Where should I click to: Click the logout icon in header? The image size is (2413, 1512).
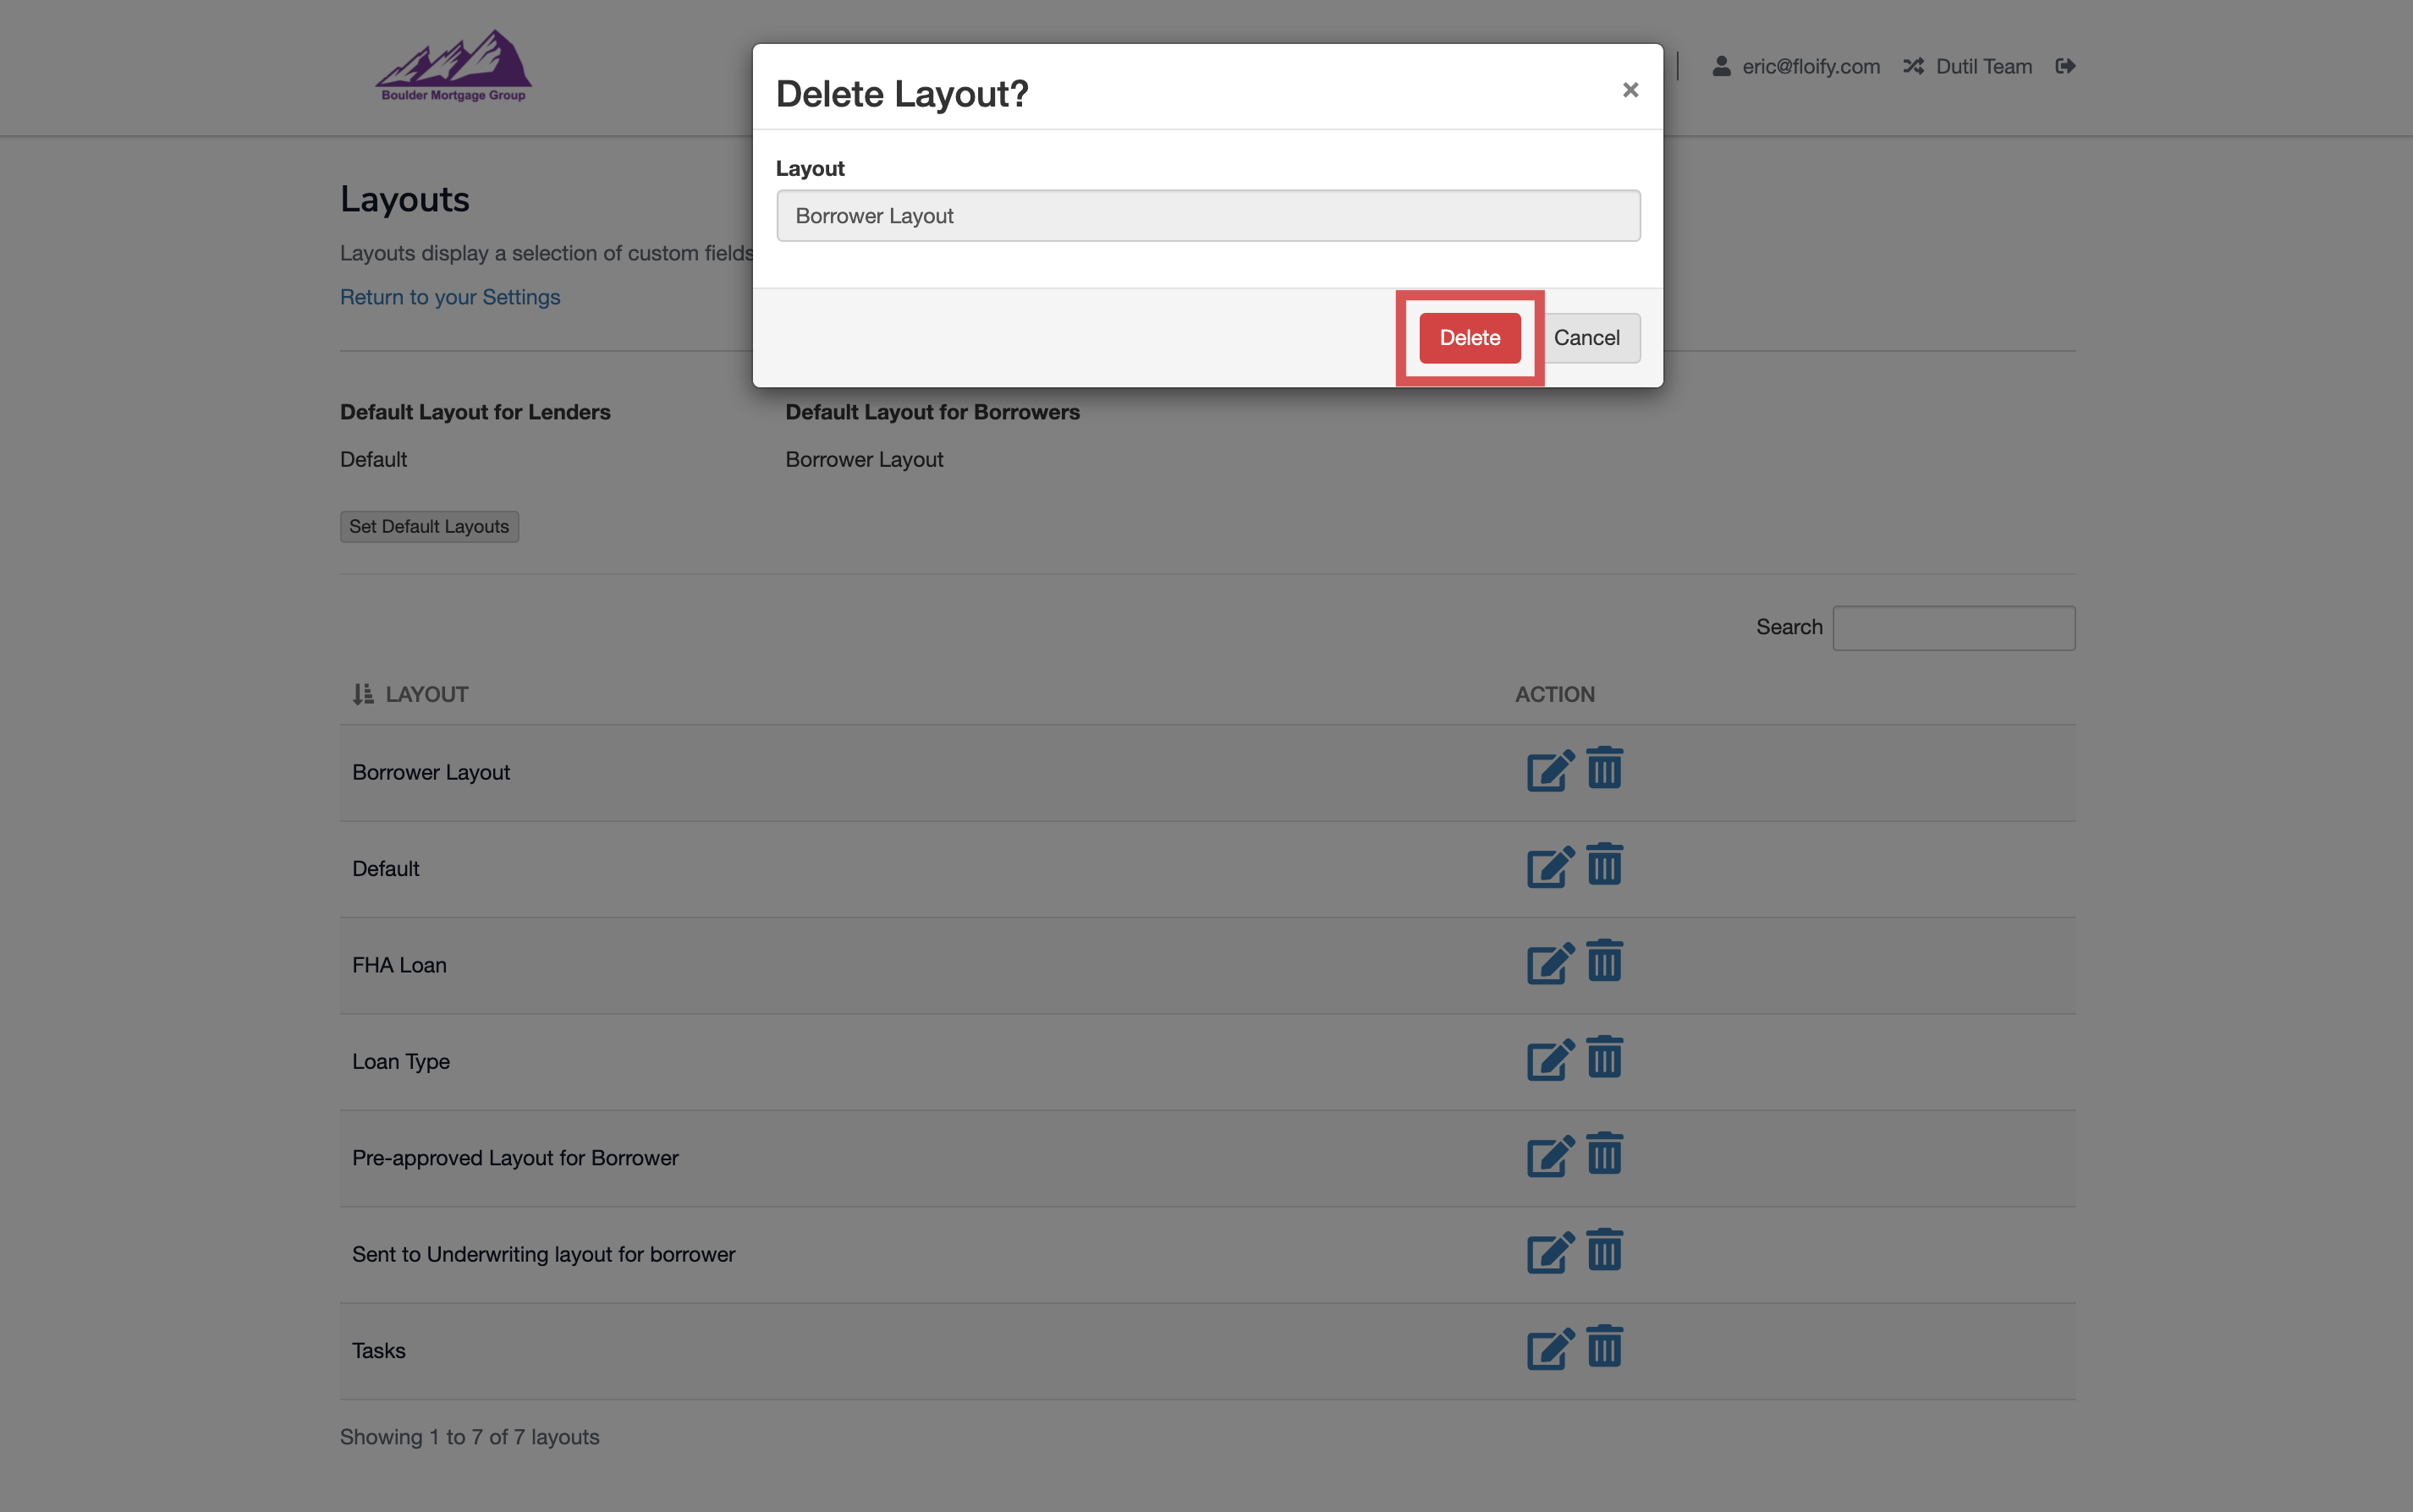[x=2065, y=66]
